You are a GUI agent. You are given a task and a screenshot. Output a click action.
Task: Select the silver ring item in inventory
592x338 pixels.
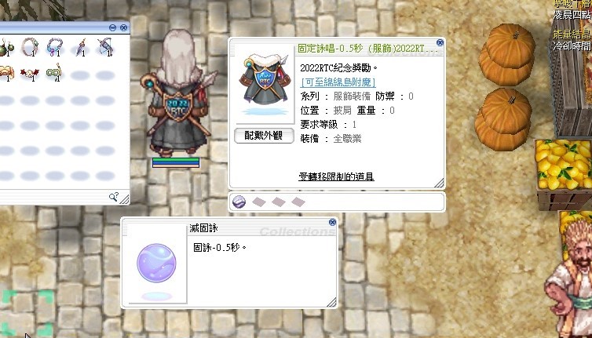30,47
